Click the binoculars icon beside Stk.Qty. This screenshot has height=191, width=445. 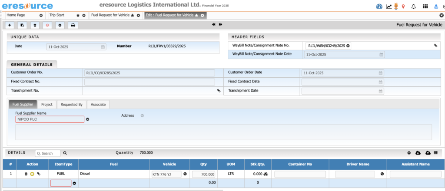point(265,174)
